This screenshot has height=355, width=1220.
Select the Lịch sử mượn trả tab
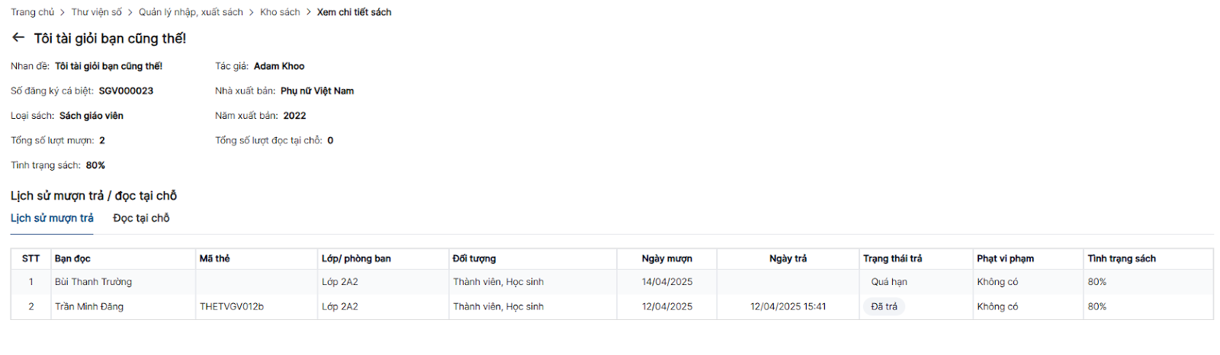click(x=52, y=219)
